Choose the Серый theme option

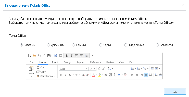106,45
